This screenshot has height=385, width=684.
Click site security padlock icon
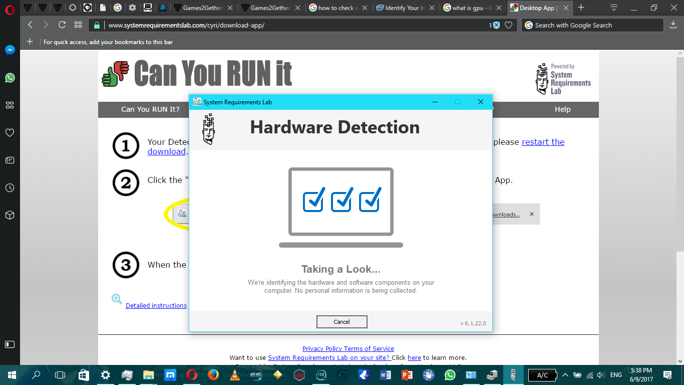point(97,25)
